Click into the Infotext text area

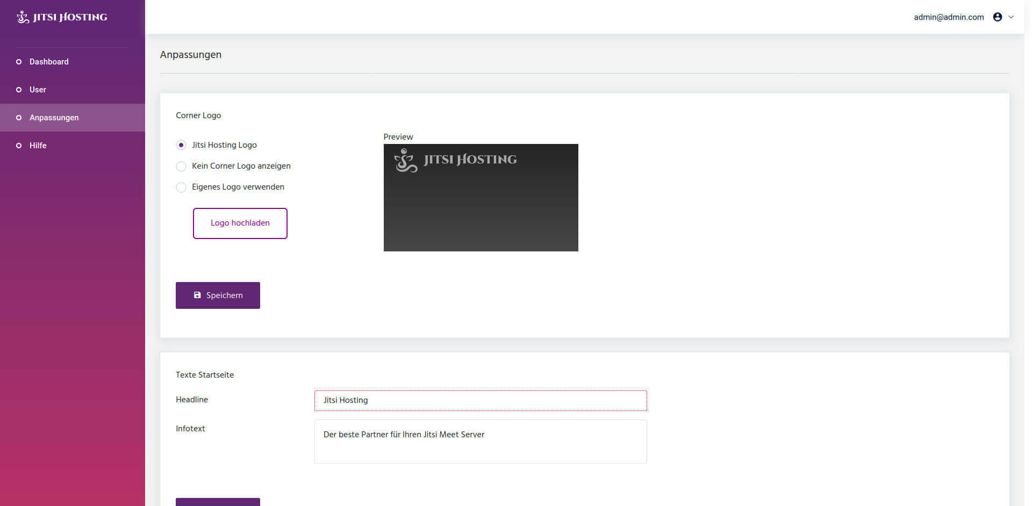click(x=481, y=442)
